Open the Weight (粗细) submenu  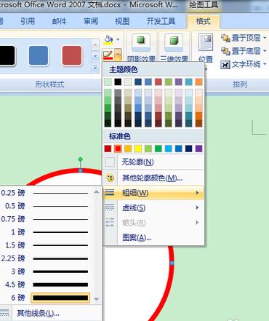point(153,193)
